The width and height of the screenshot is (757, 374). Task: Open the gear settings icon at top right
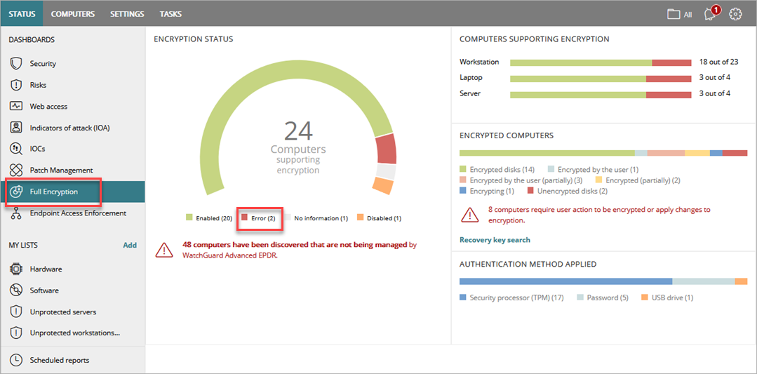tap(735, 14)
